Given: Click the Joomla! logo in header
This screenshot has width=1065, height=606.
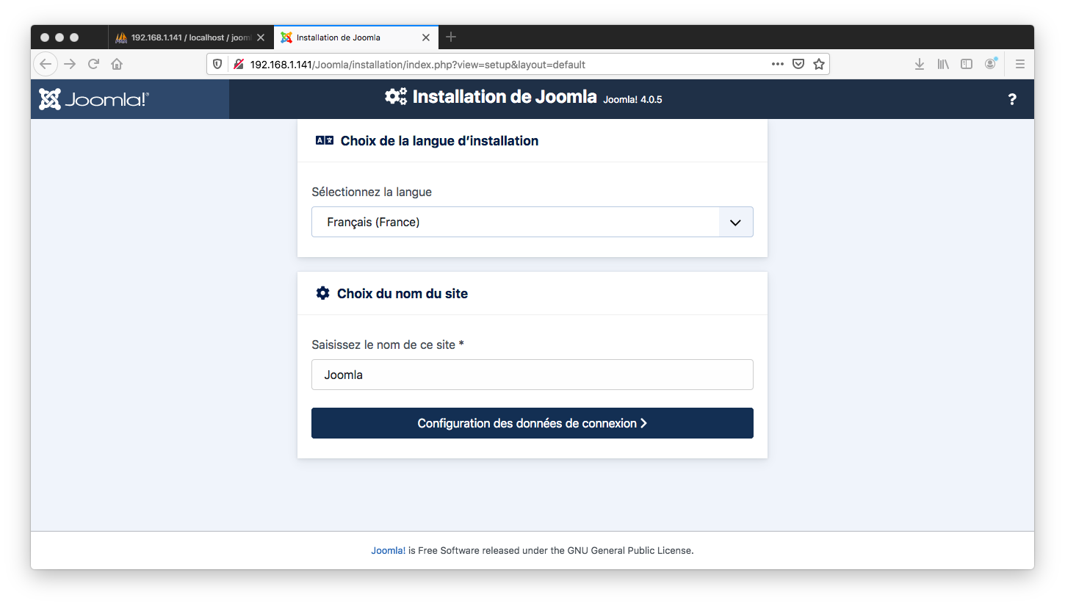Looking at the screenshot, I should [94, 99].
